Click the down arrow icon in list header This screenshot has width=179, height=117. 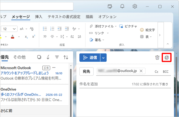pos(48,57)
